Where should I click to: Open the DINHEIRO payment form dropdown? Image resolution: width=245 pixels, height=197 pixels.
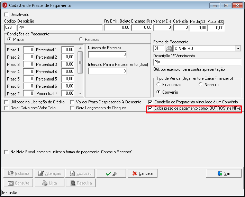coord(238,49)
